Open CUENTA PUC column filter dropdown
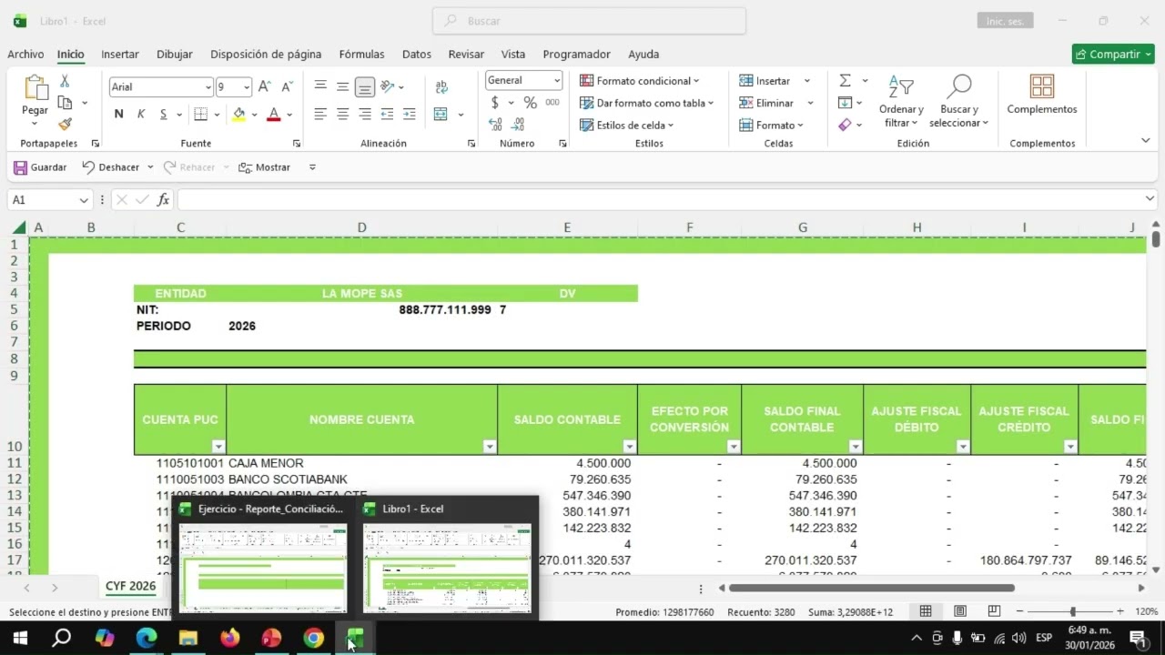The width and height of the screenshot is (1165, 655). click(x=218, y=447)
